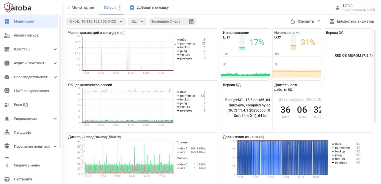Open Анализ рисков in the sidebar
Screen dimensions: 381x184
(x=29, y=35)
